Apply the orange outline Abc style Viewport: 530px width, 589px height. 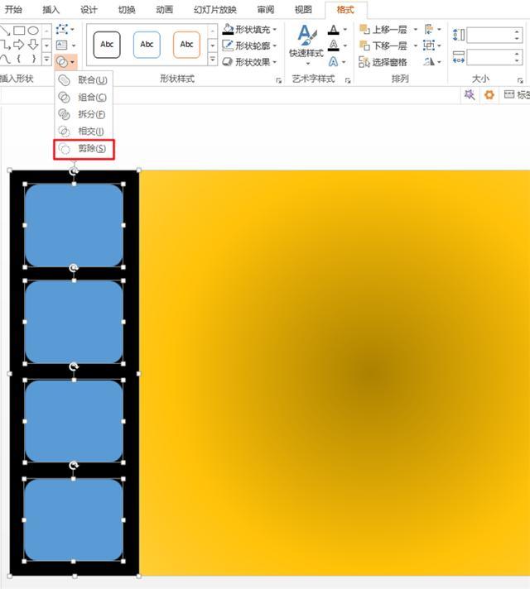186,45
